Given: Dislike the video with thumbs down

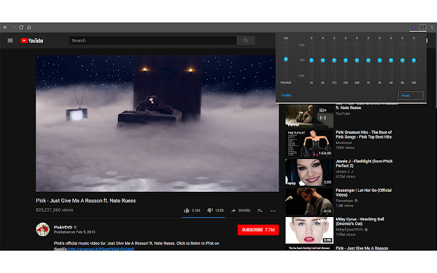Looking at the screenshot, I should click(210, 210).
